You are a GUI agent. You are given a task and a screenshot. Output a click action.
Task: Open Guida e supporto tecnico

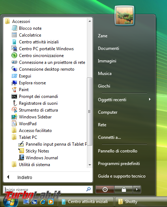[122, 176]
